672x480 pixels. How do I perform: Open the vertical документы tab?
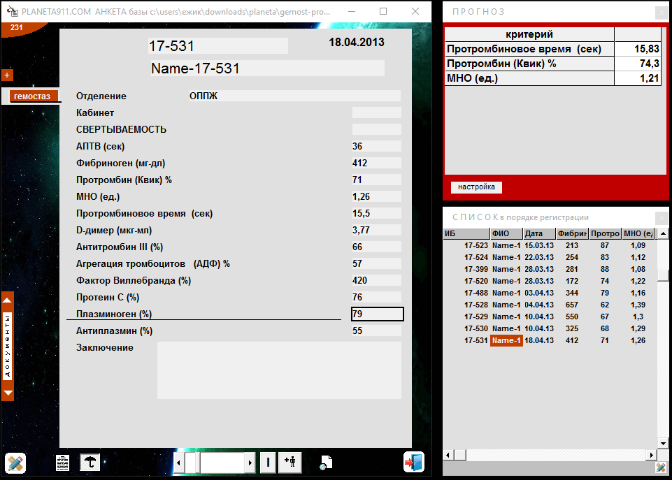(8, 347)
